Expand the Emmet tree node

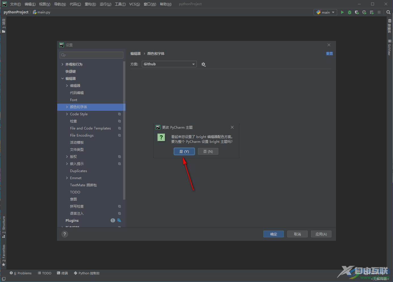67,178
